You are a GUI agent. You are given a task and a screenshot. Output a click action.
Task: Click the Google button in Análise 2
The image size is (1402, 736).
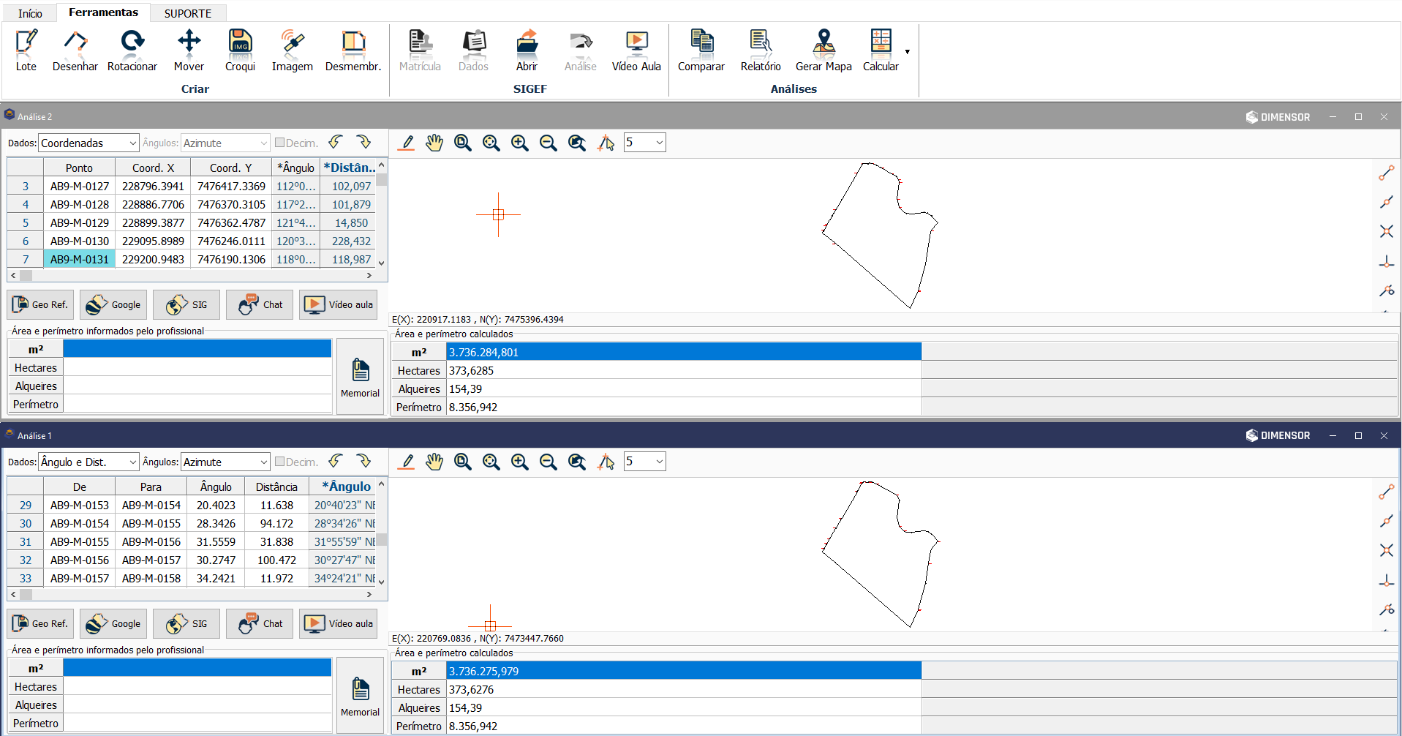tap(113, 305)
